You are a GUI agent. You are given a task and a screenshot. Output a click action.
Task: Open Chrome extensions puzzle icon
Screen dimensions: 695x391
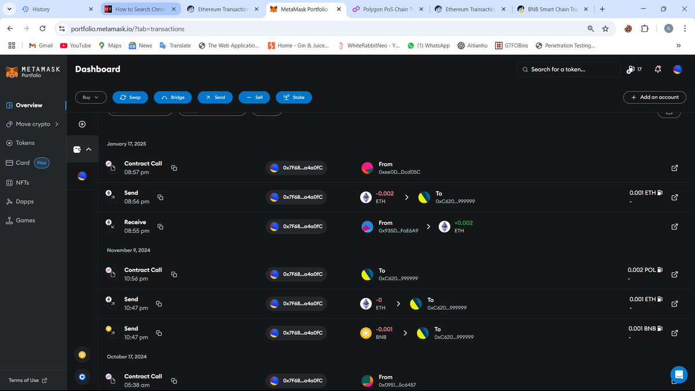pos(645,28)
